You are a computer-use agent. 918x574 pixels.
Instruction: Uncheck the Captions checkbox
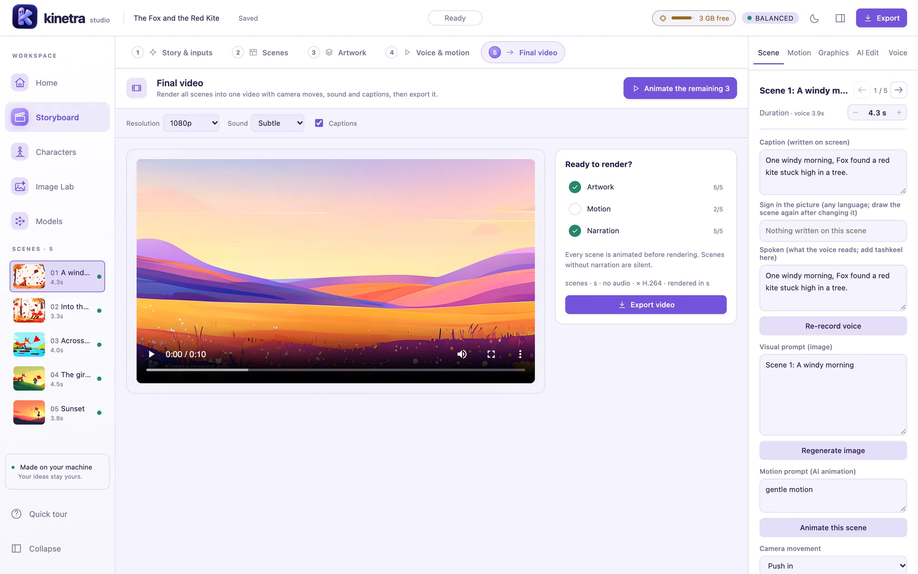(319, 123)
